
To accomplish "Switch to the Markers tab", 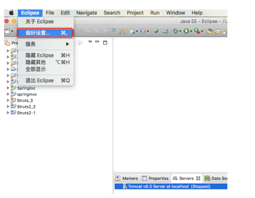I will pos(127,178).
